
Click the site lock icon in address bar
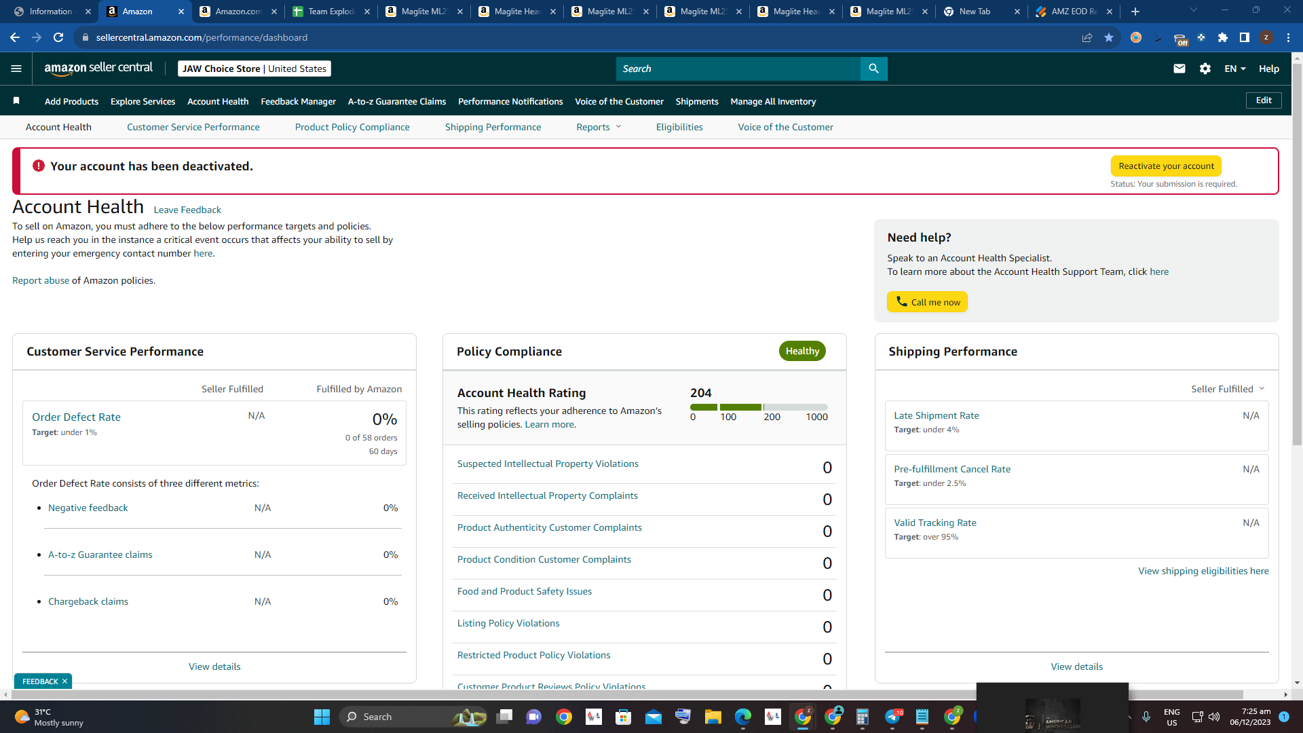coord(86,37)
